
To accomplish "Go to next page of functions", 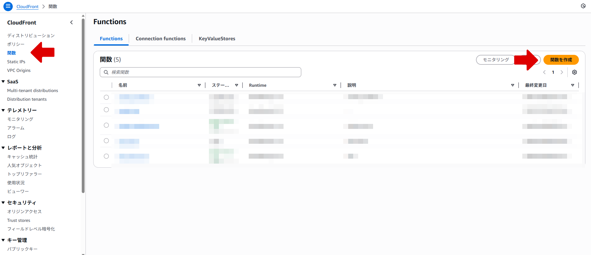I will pyautogui.click(x=562, y=72).
